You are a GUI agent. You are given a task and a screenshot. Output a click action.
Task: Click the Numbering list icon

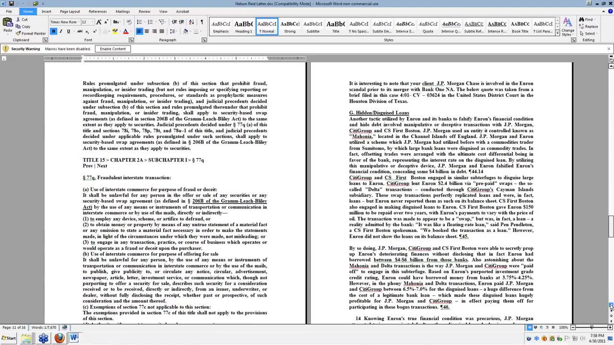[150, 22]
